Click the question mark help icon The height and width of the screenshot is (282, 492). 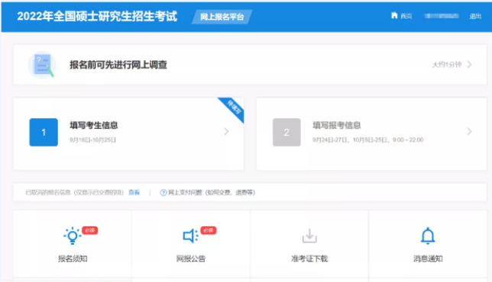click(163, 193)
